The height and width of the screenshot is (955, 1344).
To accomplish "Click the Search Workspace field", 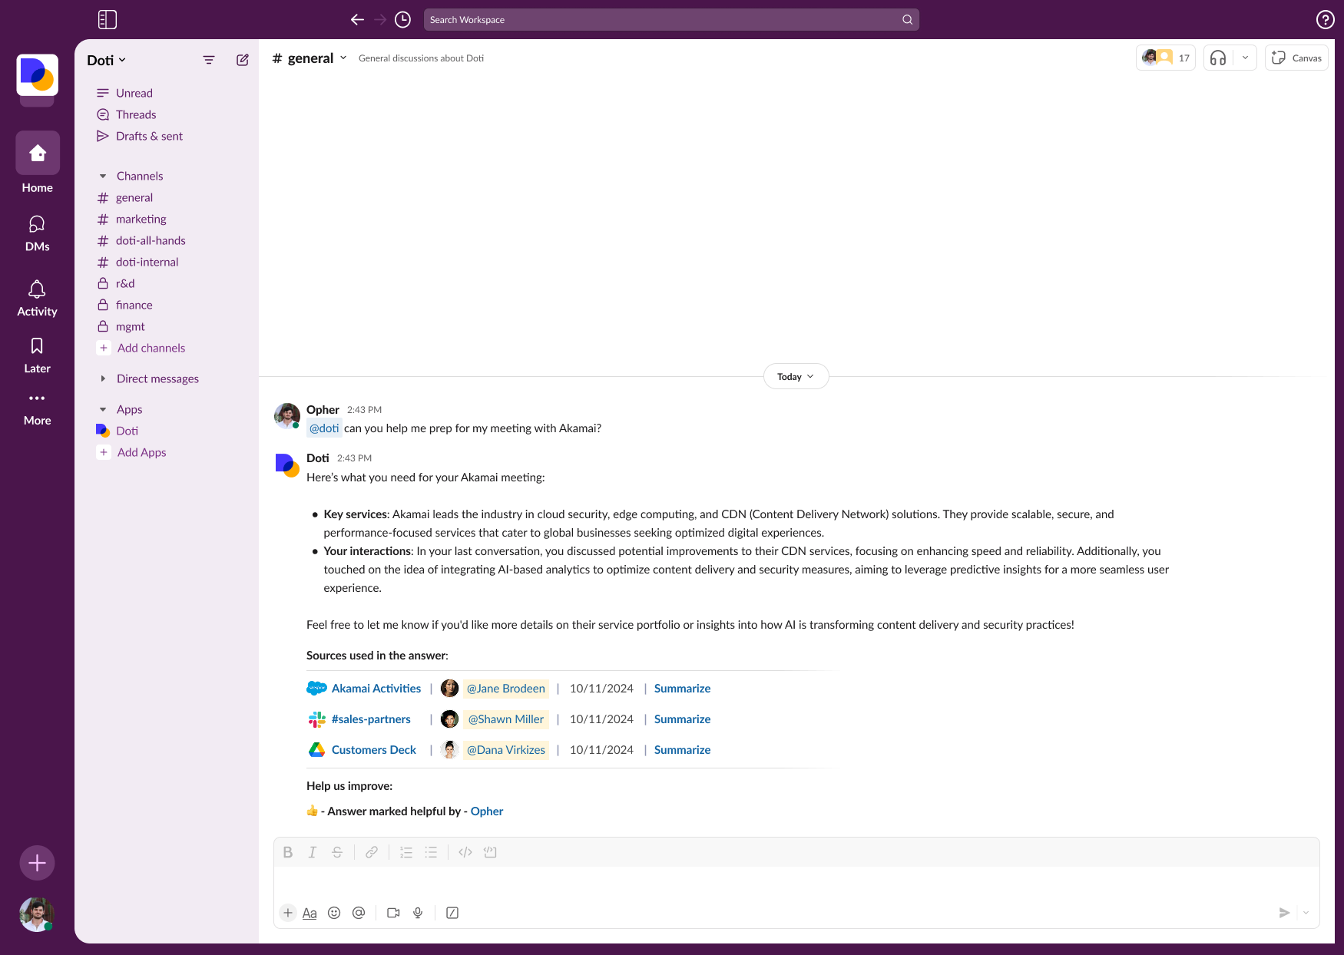I will [660, 20].
